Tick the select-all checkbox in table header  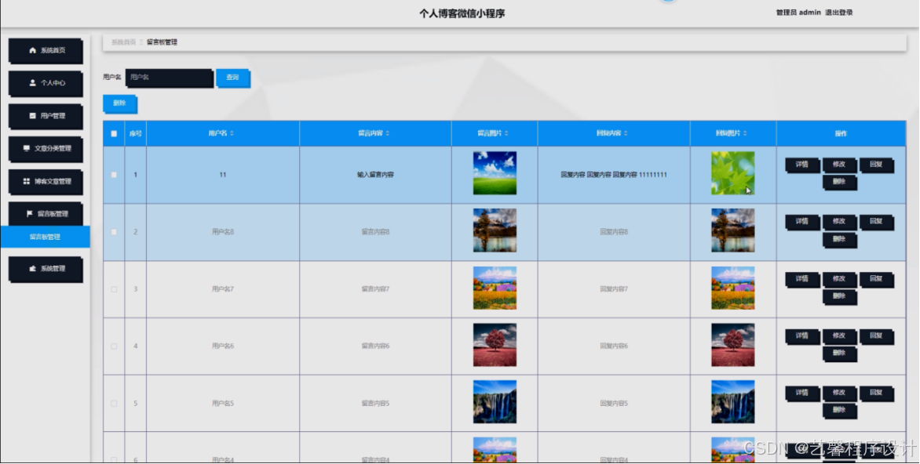click(114, 133)
